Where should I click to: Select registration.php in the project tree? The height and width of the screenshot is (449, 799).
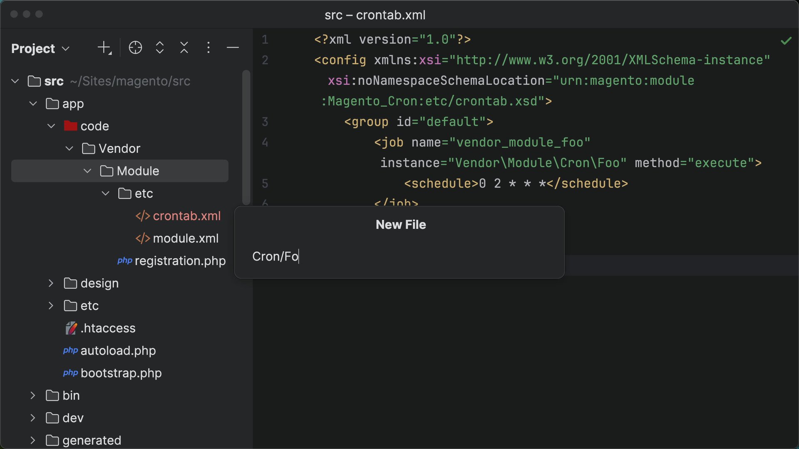(180, 261)
